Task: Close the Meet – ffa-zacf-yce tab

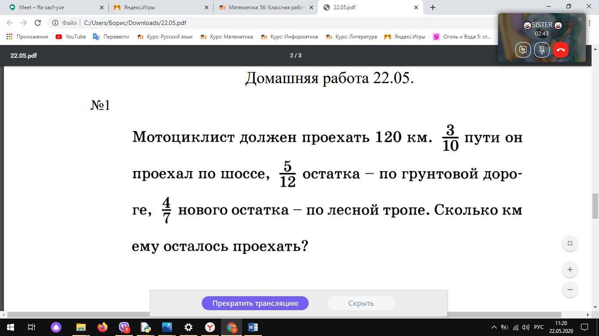Action: pos(102,7)
